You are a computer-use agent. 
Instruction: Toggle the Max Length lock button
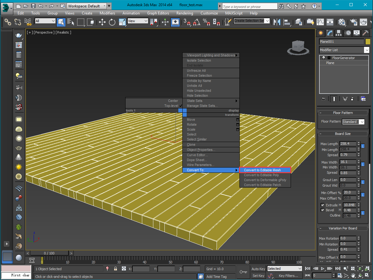(363, 146)
